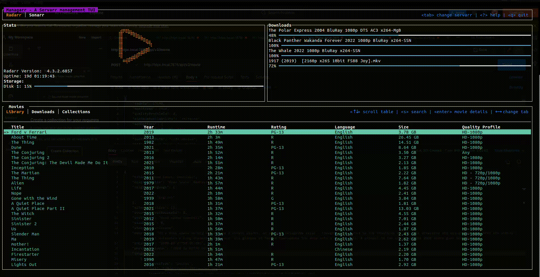Select the Dune row in the movie library
The image size is (540, 277).
pos(16,147)
